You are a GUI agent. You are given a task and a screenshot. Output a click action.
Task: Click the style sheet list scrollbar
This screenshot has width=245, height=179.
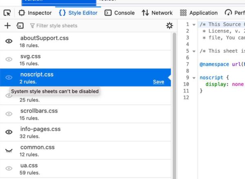[174, 102]
